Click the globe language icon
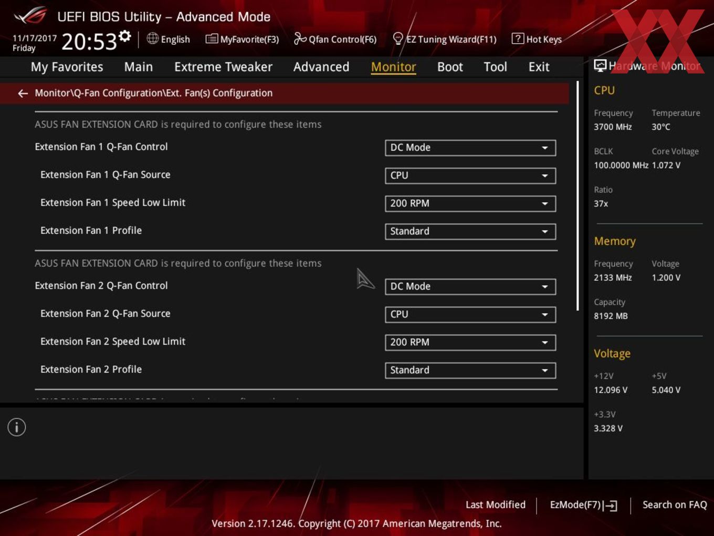 point(152,38)
